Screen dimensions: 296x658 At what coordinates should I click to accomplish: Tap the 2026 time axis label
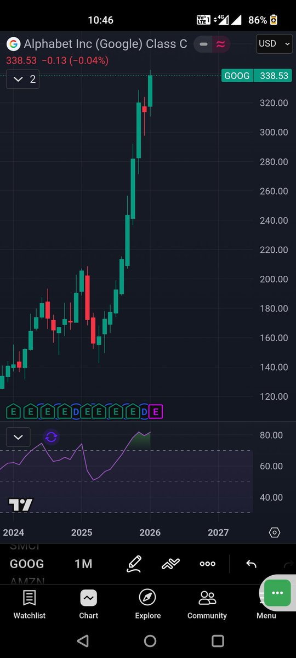click(150, 532)
